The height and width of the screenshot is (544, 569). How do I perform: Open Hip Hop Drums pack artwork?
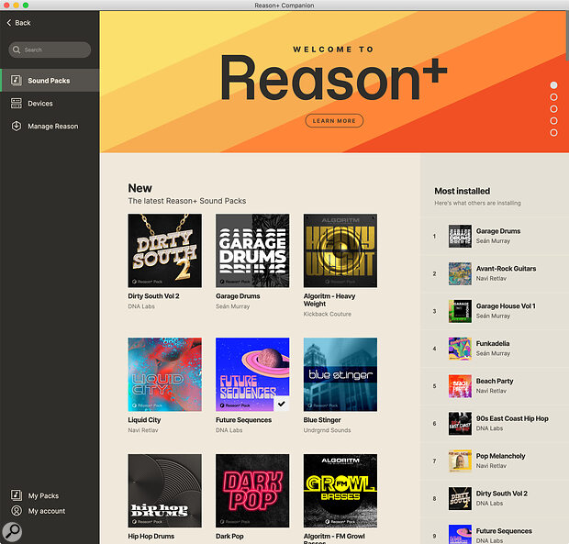click(x=165, y=491)
